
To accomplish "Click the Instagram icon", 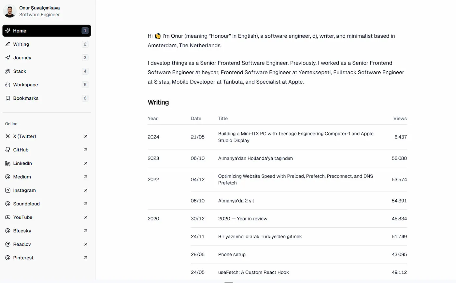I will 8,190.
